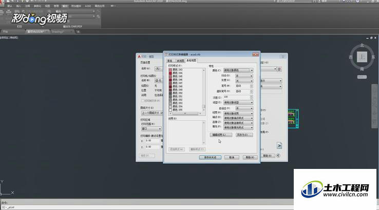
Task: Open the 自适应(V) adaptive dropdown
Action: (244, 108)
